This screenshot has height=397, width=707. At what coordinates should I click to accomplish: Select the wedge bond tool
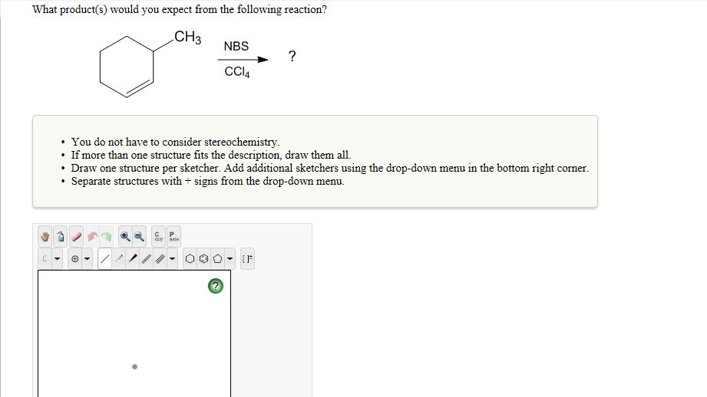pyautogui.click(x=133, y=259)
